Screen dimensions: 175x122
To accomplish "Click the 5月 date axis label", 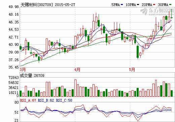I will coord(132,70).
